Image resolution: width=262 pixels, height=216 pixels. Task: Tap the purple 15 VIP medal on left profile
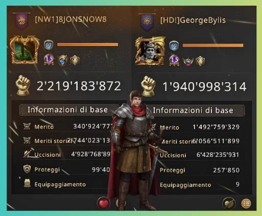click(x=49, y=60)
